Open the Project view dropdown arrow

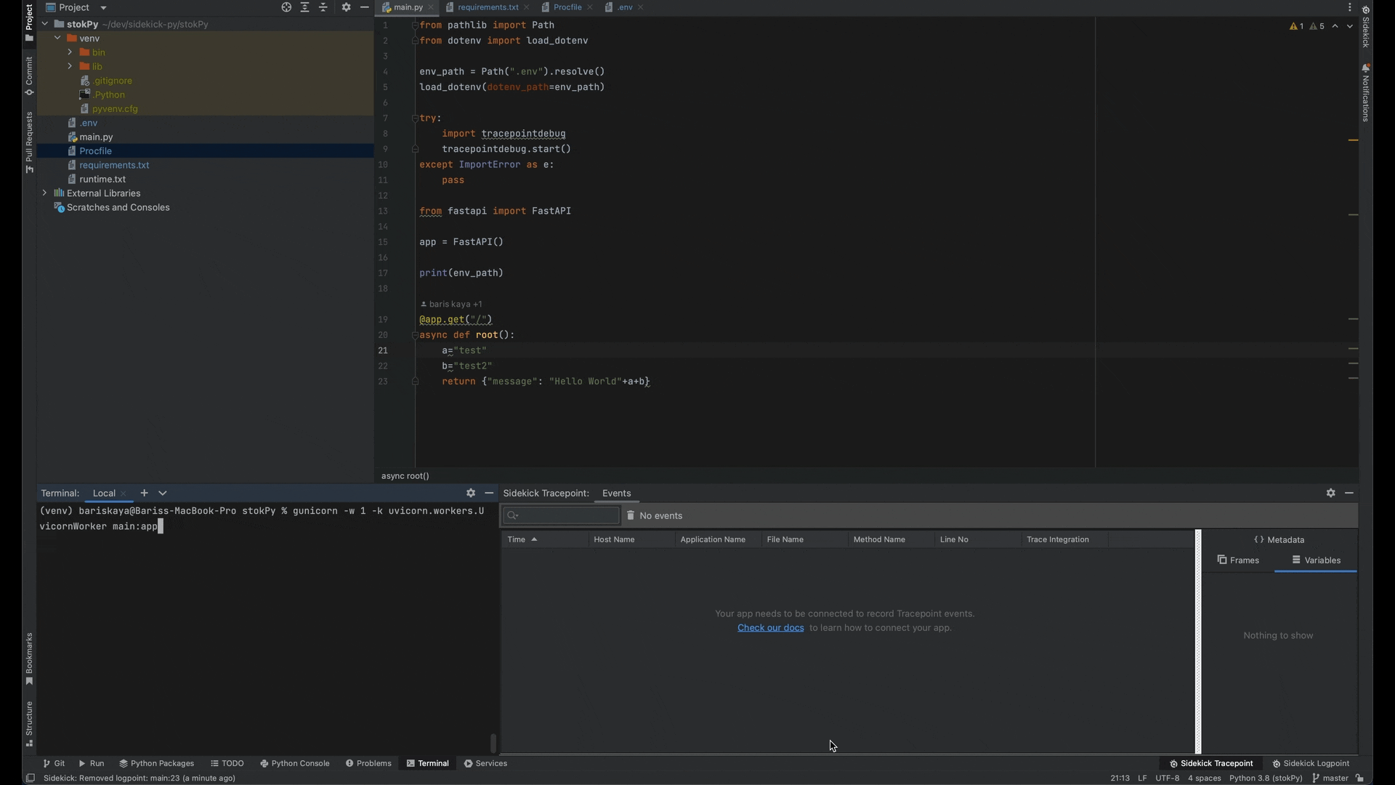click(103, 7)
